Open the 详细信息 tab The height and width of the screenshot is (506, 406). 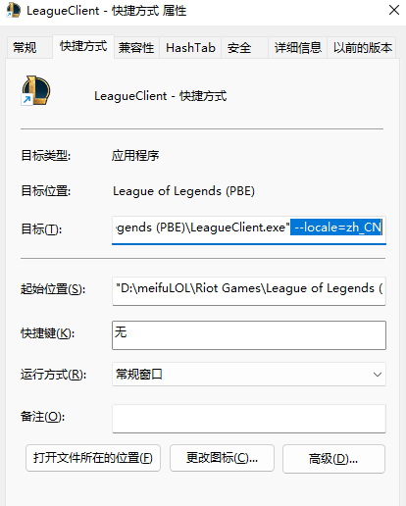coord(297,48)
